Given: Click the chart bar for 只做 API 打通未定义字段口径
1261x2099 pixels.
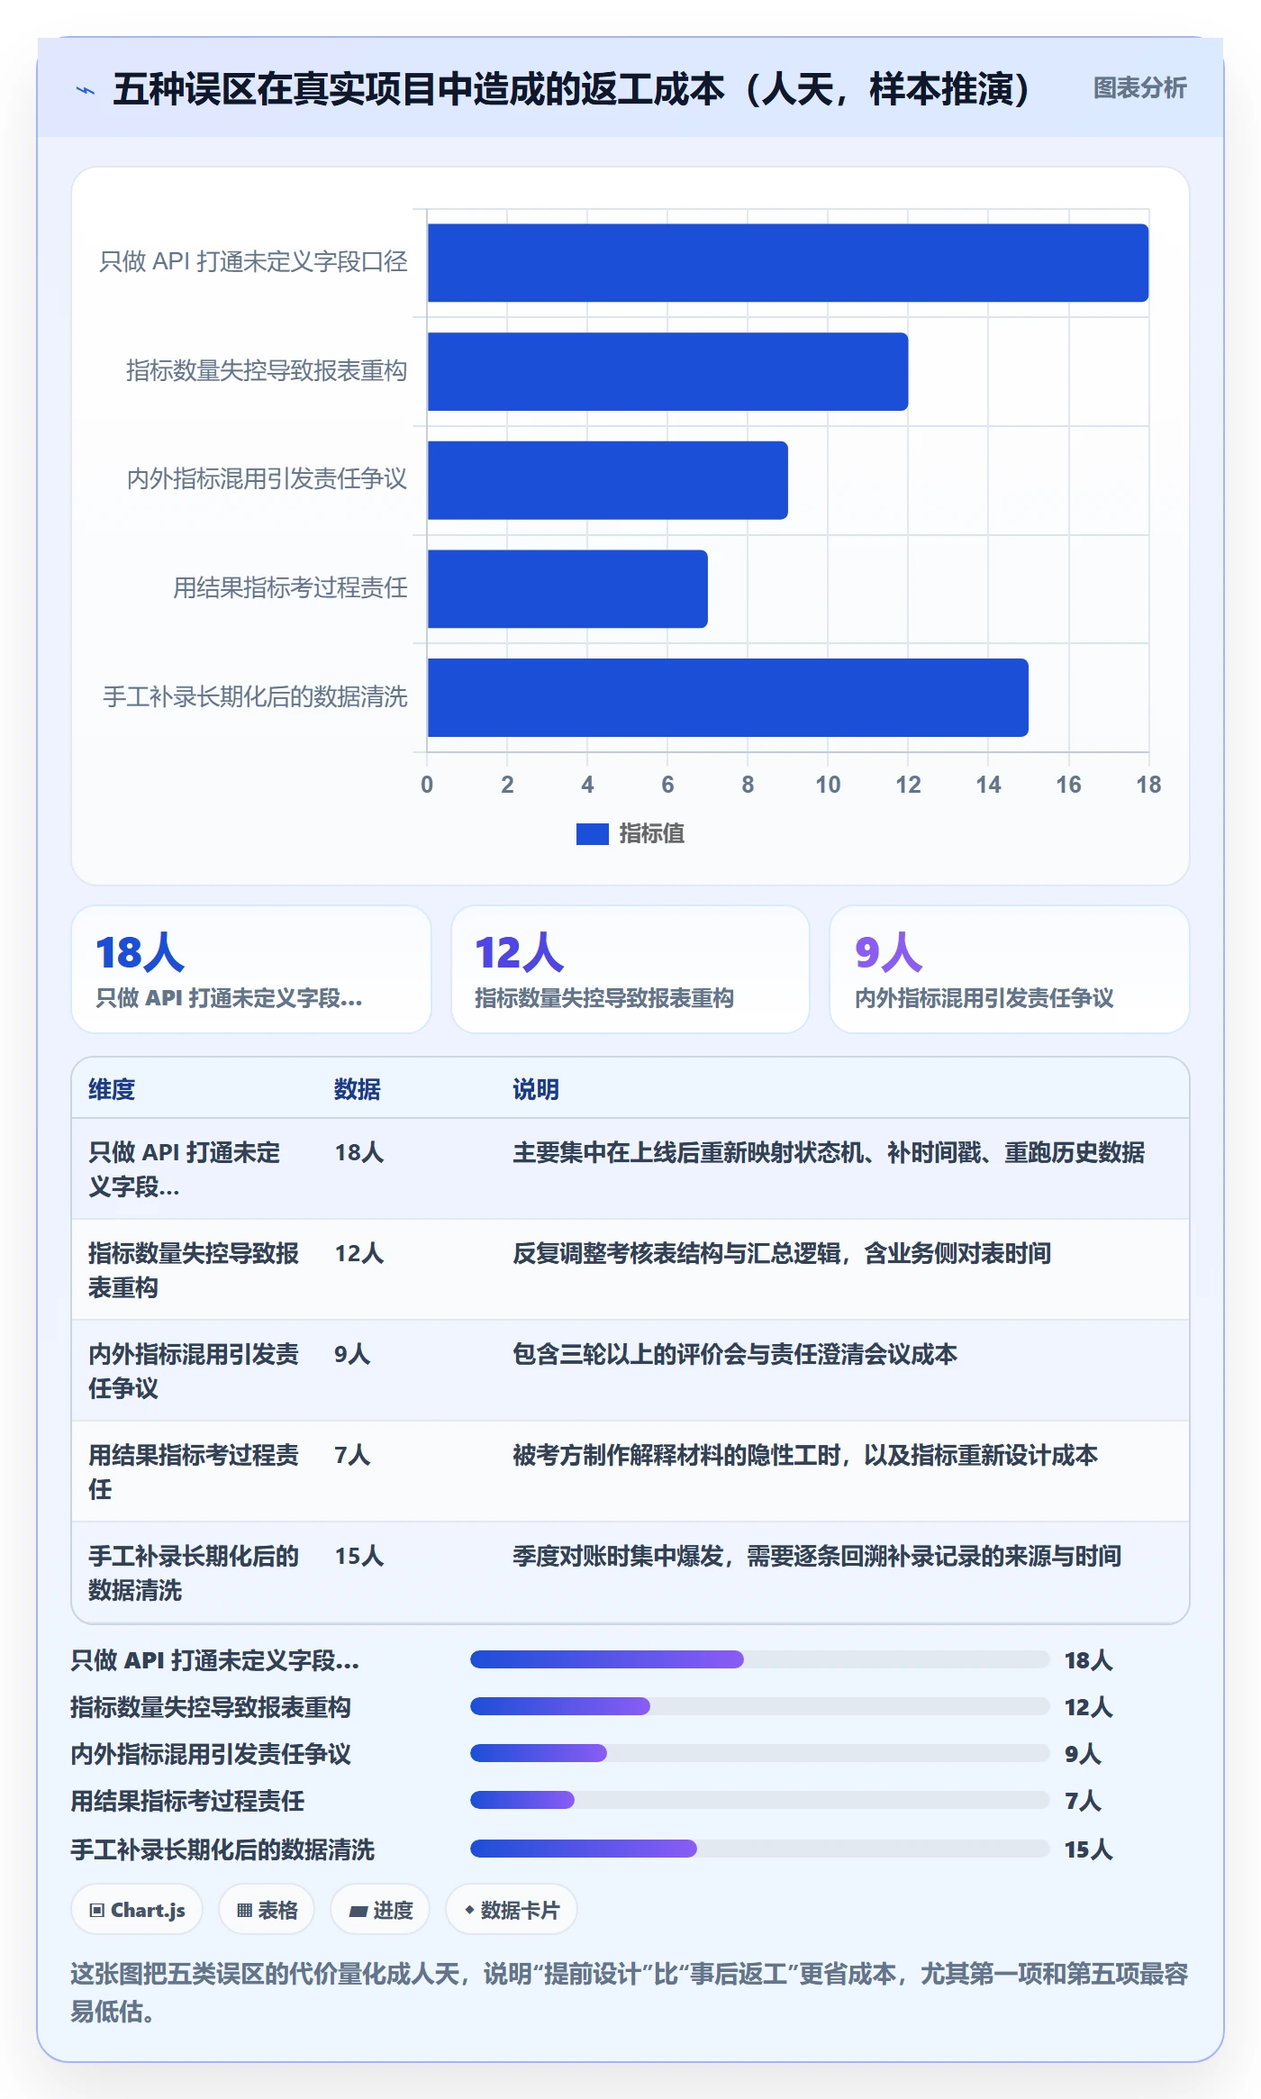Looking at the screenshot, I should tap(788, 263).
